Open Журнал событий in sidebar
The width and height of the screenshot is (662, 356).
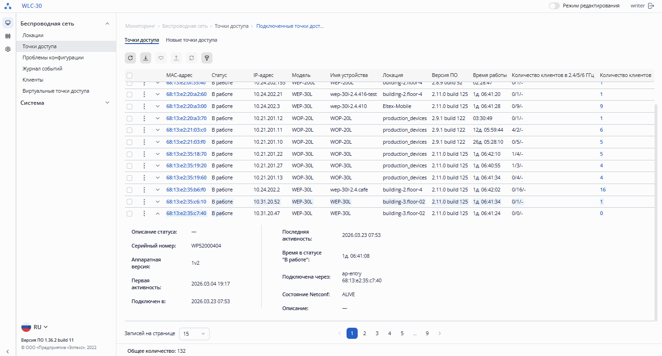tap(42, 69)
